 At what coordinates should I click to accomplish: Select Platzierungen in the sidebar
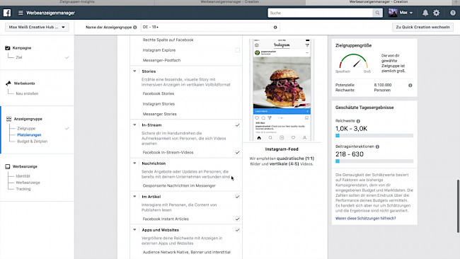[29, 135]
